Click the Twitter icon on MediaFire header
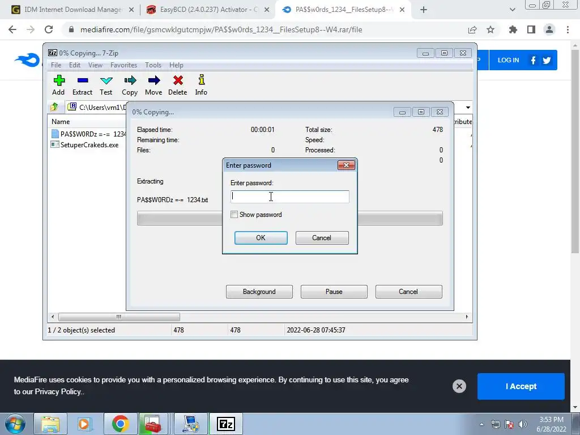 tap(547, 60)
